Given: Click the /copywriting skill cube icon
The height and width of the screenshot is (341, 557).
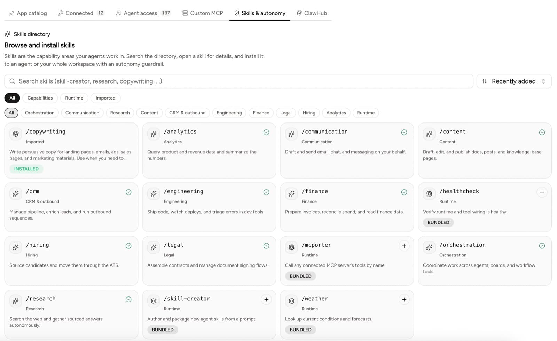Looking at the screenshot, I should (x=16, y=134).
